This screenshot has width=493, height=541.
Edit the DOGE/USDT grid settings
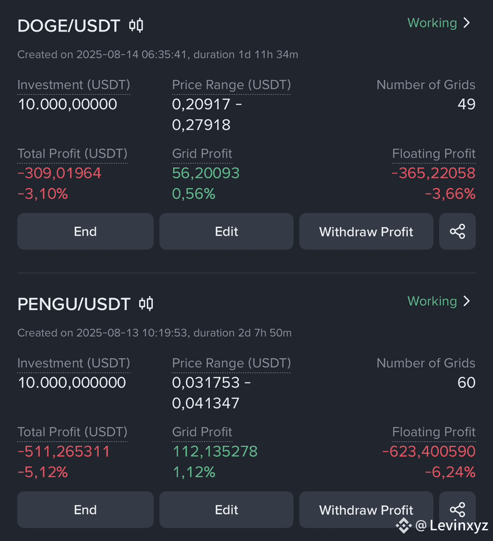tap(226, 231)
